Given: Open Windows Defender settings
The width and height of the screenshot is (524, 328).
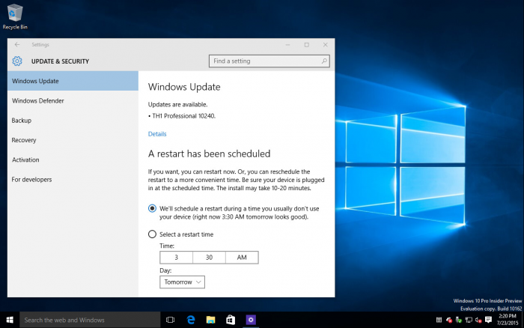Looking at the screenshot, I should 73,100.
